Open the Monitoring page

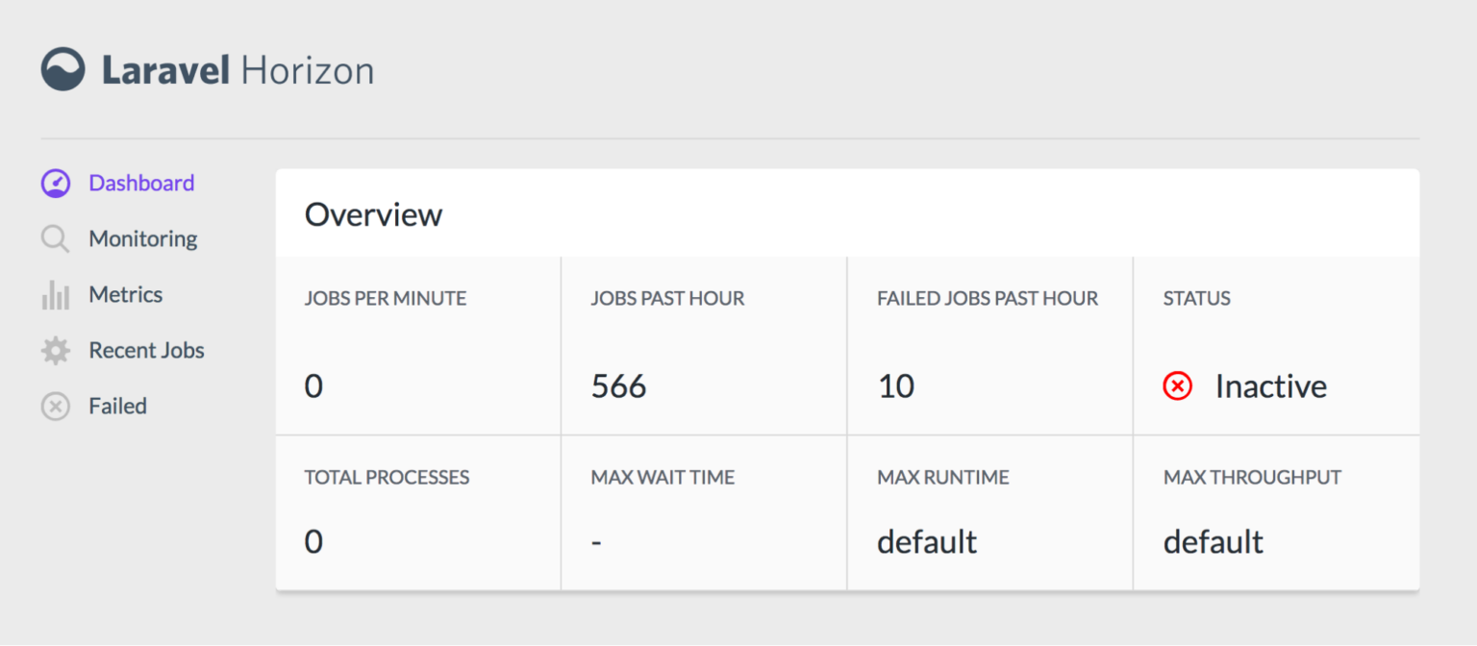pos(141,238)
